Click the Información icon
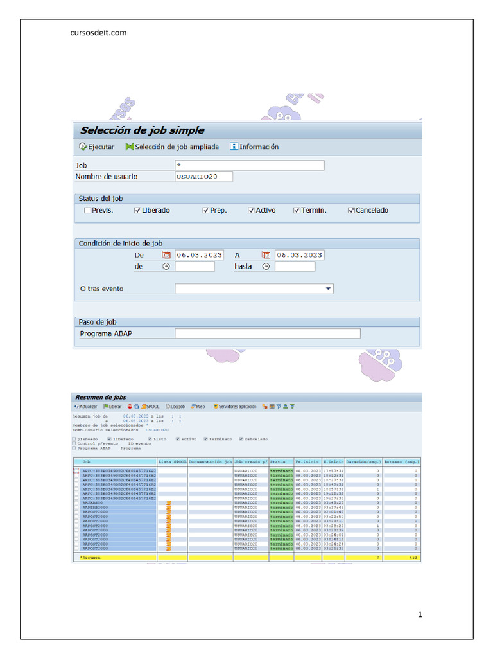 click(234, 147)
